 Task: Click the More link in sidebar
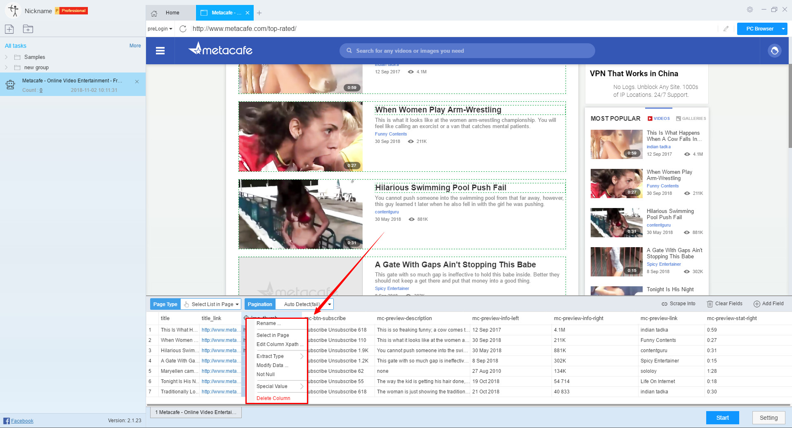135,46
